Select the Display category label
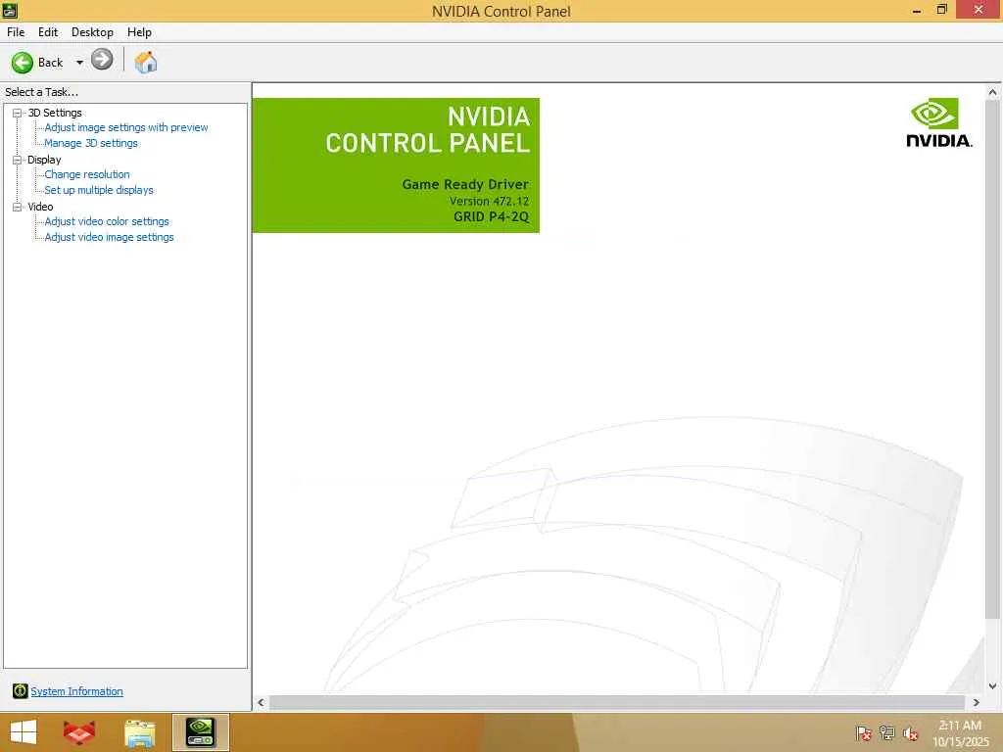The width and height of the screenshot is (1003, 752). click(x=44, y=160)
